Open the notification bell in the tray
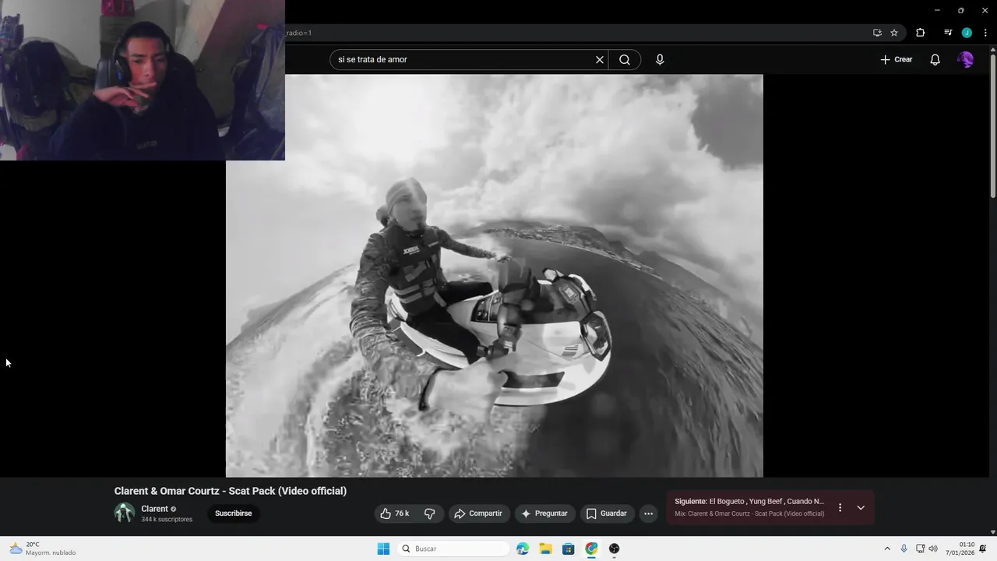997x561 pixels. coord(983,549)
